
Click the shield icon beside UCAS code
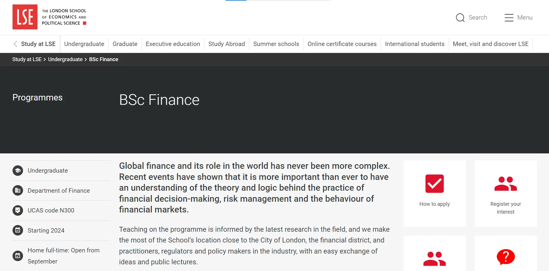point(18,210)
